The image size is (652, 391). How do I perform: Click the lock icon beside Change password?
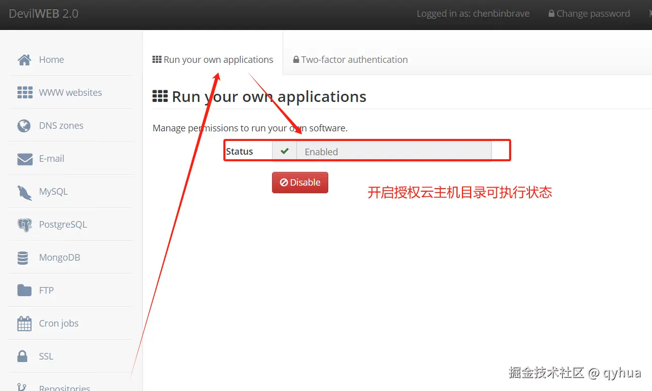coord(551,14)
